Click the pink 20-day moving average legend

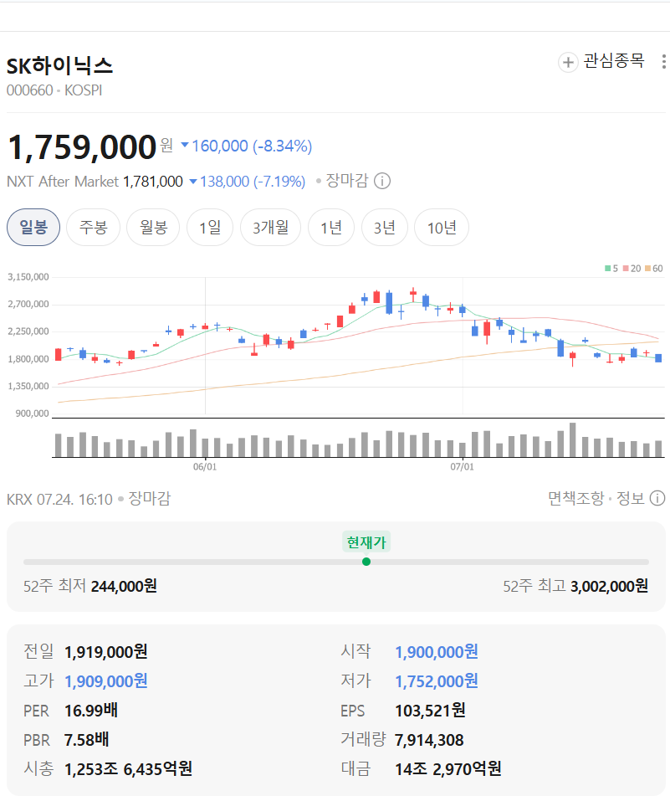[x=632, y=268]
